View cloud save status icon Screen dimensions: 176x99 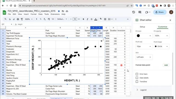pyautogui.click(x=67, y=11)
